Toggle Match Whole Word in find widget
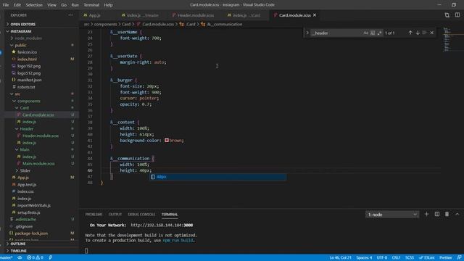This screenshot has height=261, width=464. point(373,33)
